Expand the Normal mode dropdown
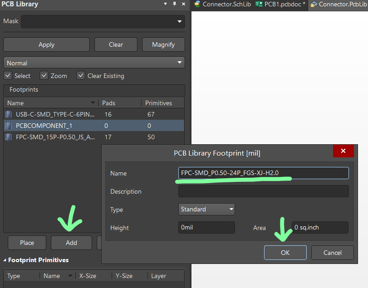This screenshot has height=288, width=368. 179,63
